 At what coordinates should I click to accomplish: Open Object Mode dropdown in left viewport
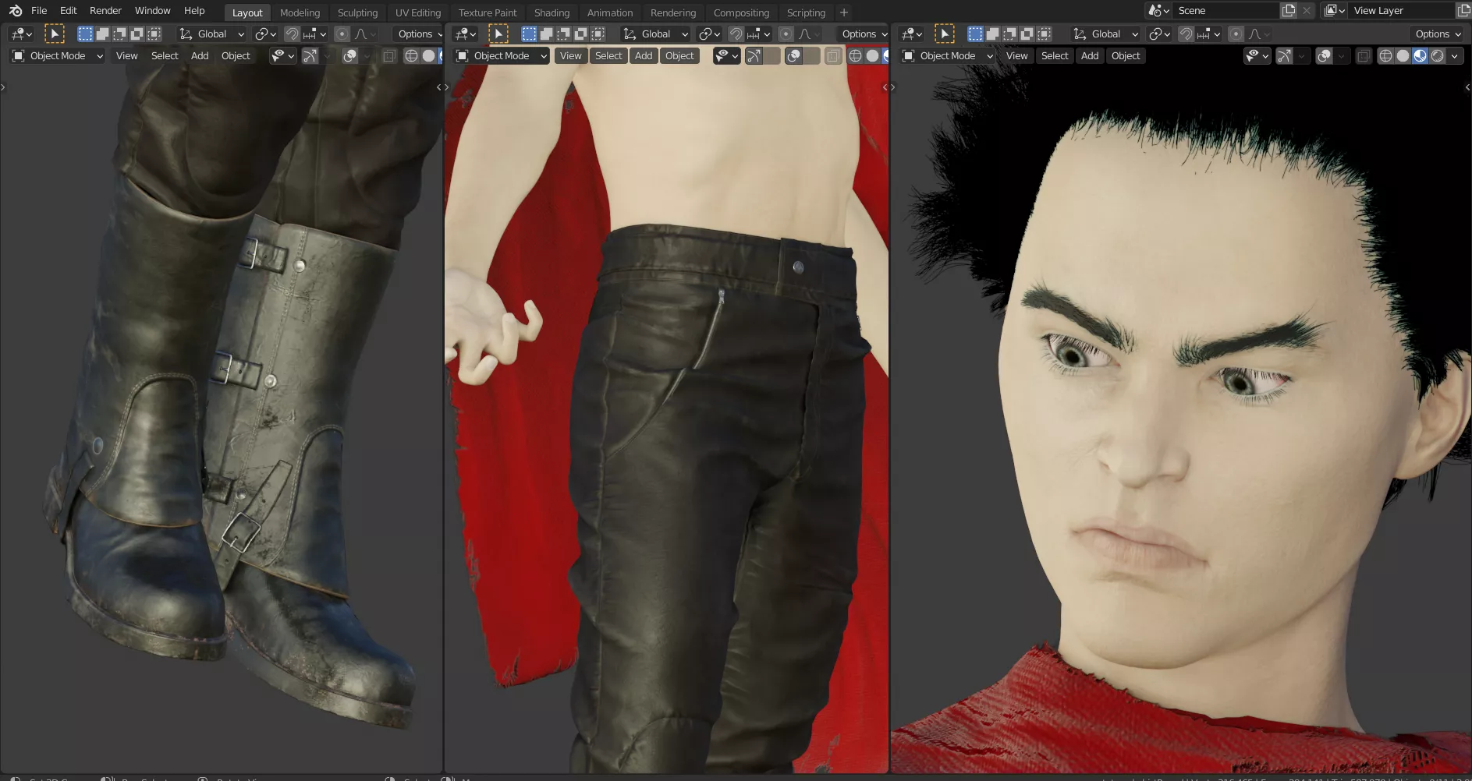pos(57,56)
